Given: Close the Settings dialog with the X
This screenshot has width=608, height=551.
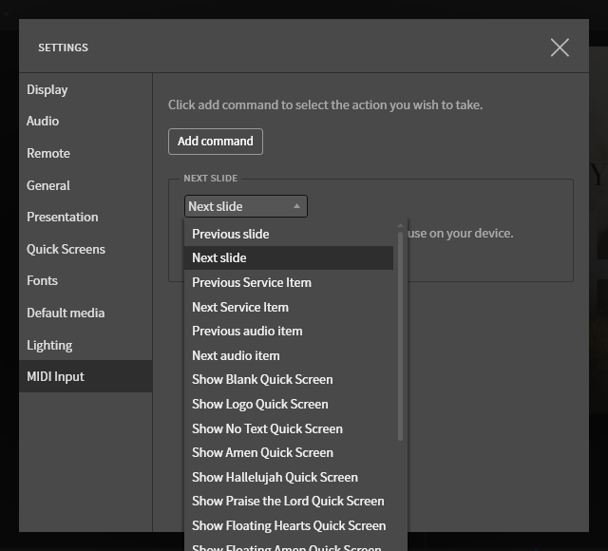Looking at the screenshot, I should [x=560, y=47].
